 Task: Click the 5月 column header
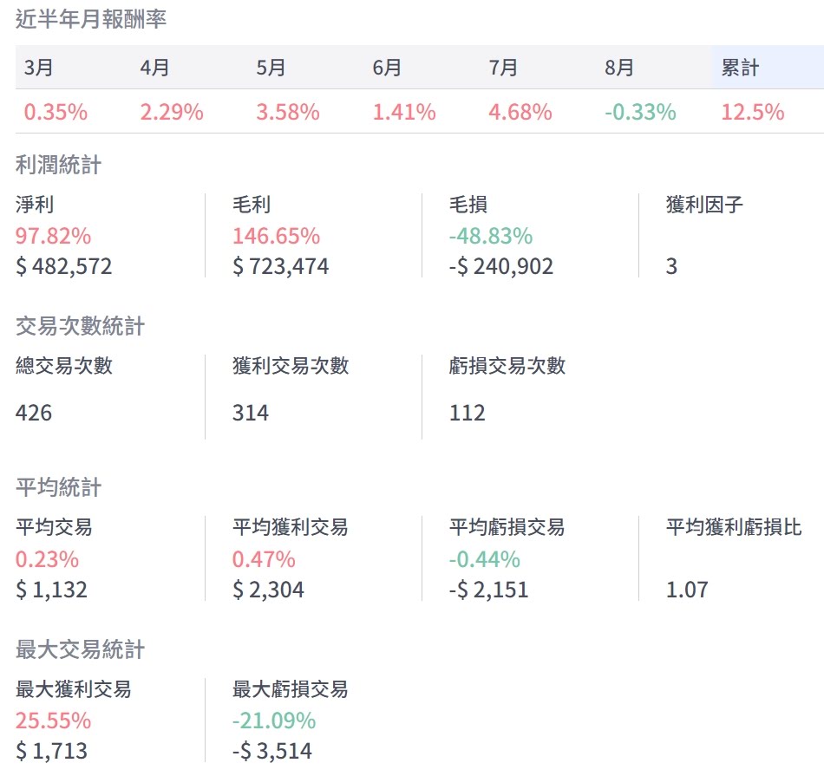click(x=271, y=68)
